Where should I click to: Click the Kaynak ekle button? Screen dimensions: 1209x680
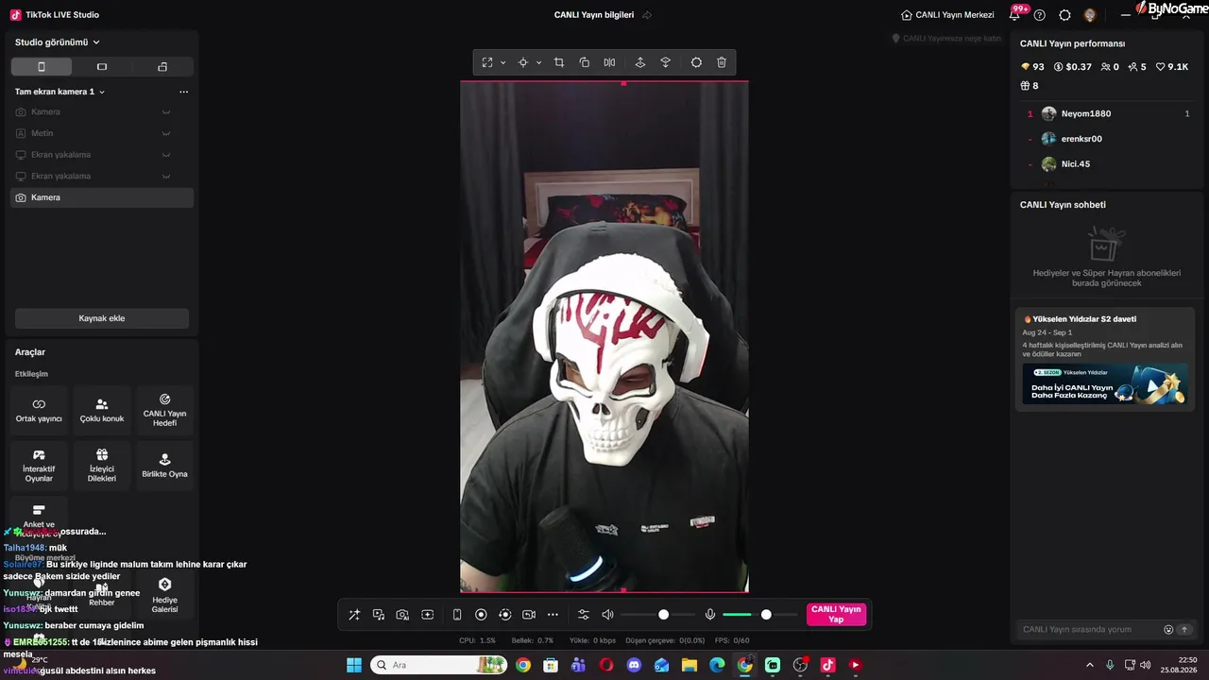click(x=102, y=318)
